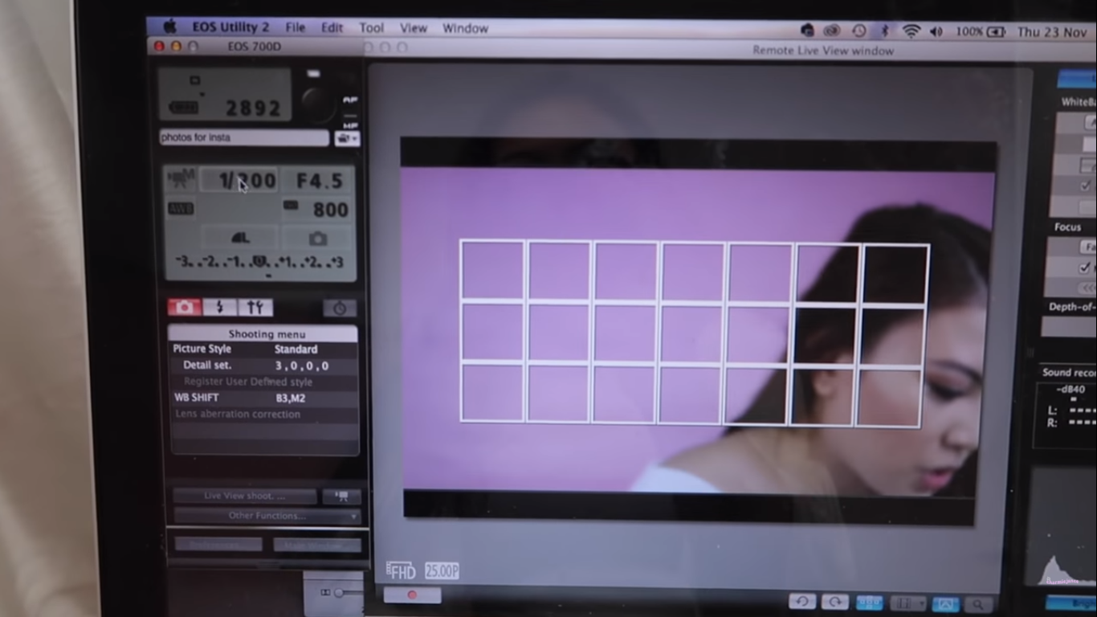
Task: Select the WB SHIFT B3,M2 row
Action: (264, 398)
